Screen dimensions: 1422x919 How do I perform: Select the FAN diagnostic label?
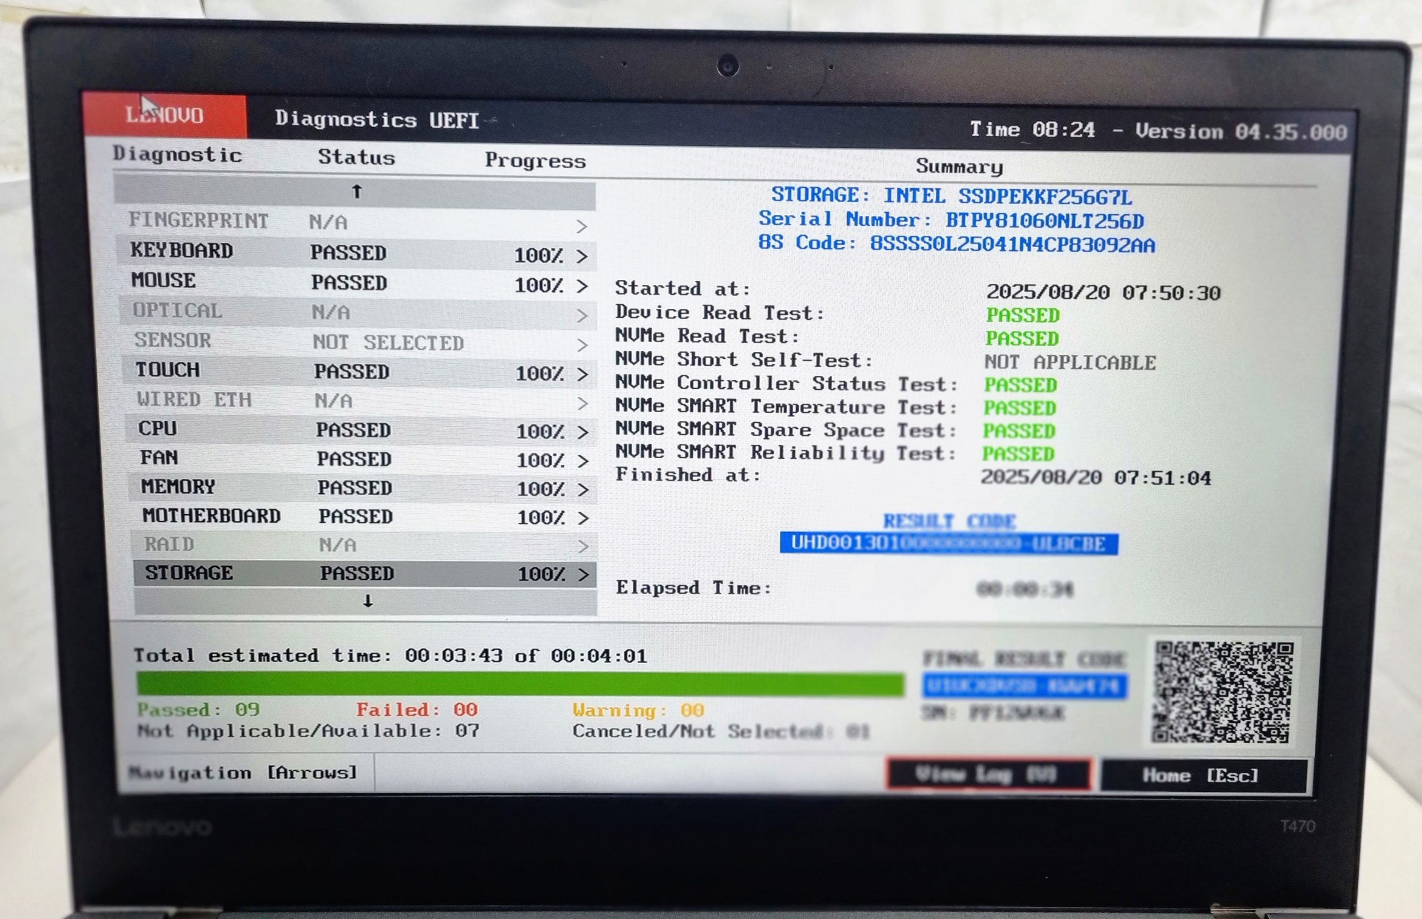point(159,458)
